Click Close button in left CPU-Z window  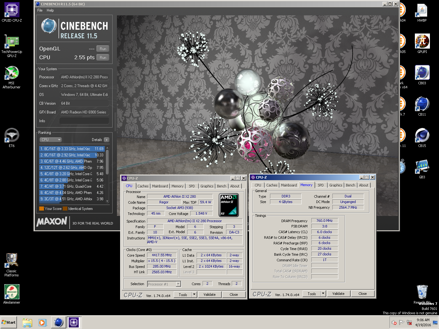click(x=234, y=295)
